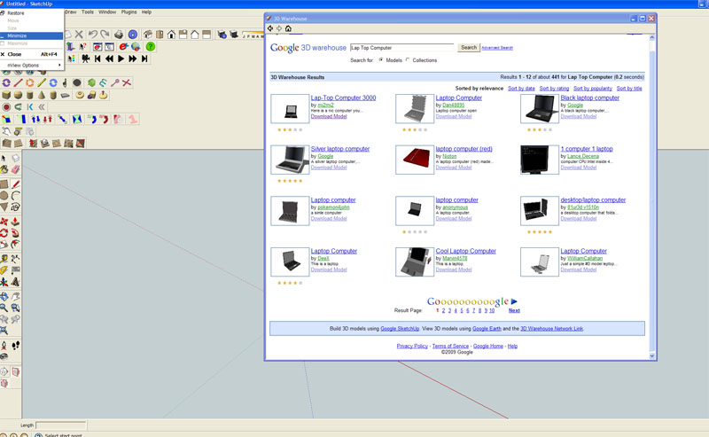
Task: Choose Minimize in system menu
Action: (32, 35)
